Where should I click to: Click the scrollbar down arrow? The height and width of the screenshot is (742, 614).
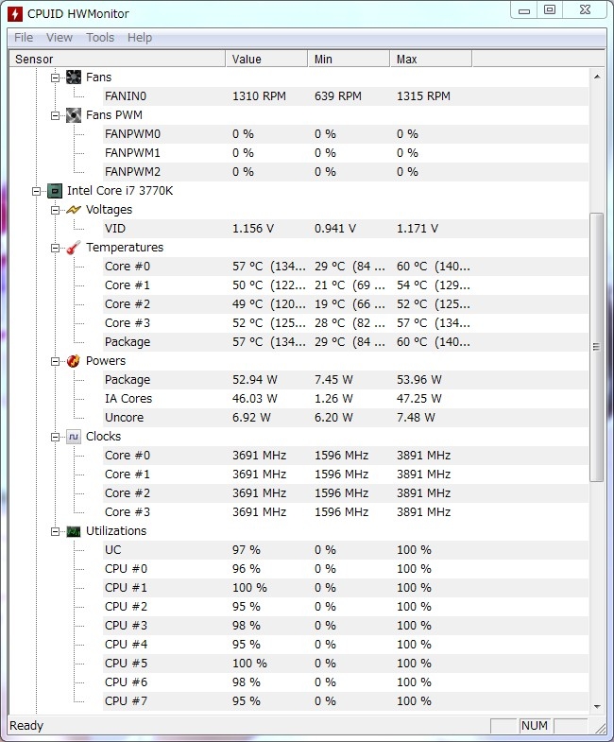(596, 706)
